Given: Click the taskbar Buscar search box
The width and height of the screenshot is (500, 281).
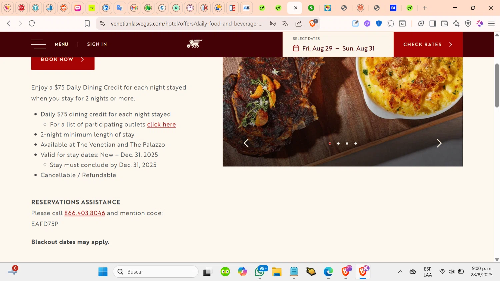Looking at the screenshot, I should [x=156, y=272].
